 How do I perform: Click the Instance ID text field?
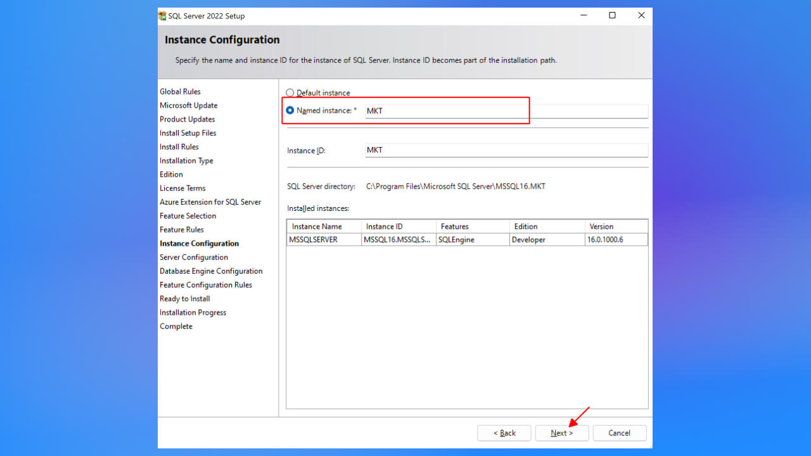point(506,150)
